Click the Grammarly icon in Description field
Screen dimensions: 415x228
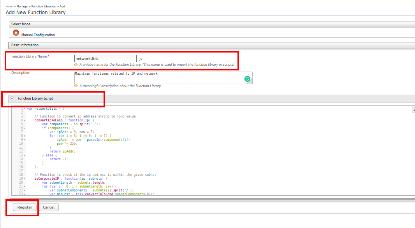pos(247,79)
